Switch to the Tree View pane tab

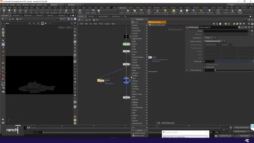[x=91, y=16]
